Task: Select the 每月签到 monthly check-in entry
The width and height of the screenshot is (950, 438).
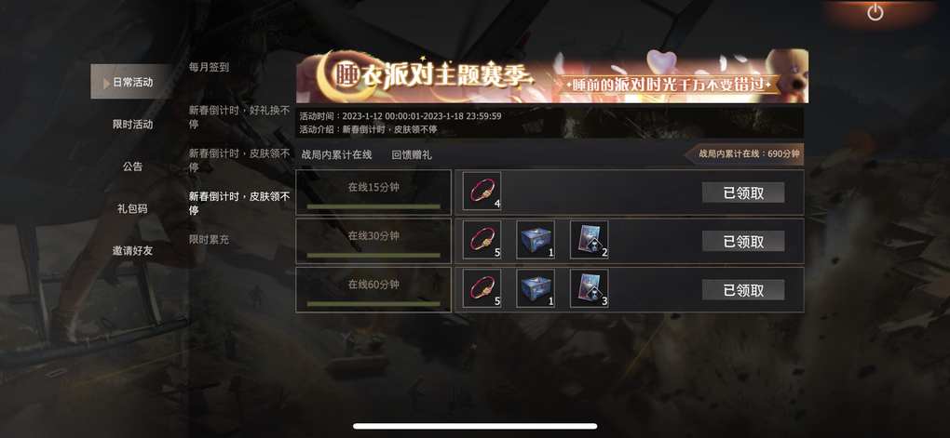Action: (x=209, y=67)
